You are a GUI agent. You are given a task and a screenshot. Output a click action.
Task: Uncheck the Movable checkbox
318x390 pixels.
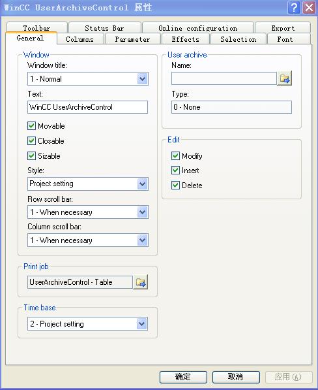(x=31, y=126)
